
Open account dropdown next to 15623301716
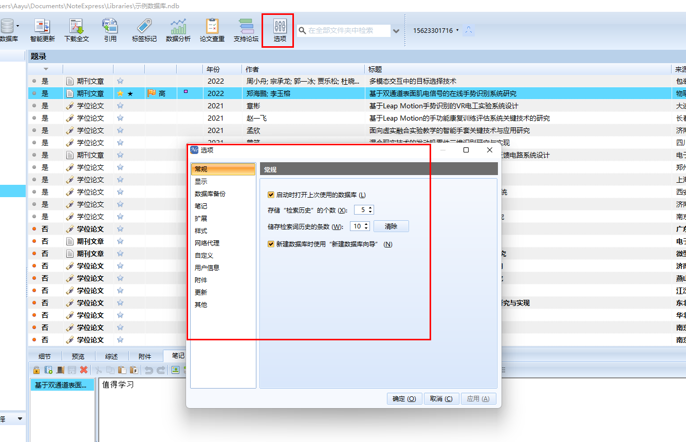click(x=457, y=30)
